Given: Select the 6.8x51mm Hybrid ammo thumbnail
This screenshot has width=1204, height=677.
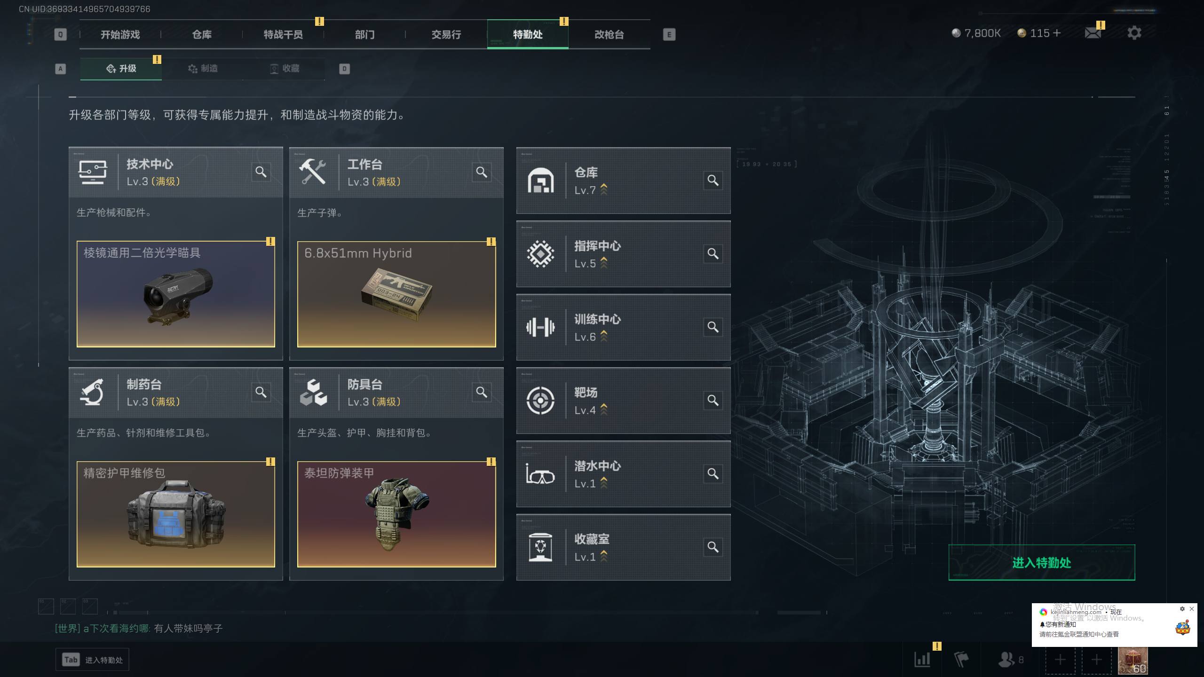Looking at the screenshot, I should (396, 294).
